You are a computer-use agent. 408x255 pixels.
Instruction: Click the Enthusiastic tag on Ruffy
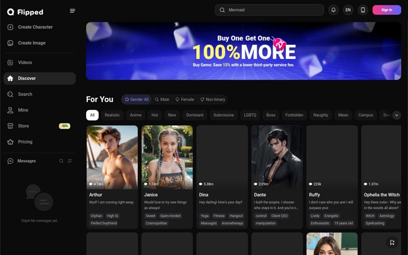pyautogui.click(x=320, y=223)
